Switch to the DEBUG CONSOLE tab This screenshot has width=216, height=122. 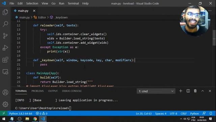(x=72, y=91)
